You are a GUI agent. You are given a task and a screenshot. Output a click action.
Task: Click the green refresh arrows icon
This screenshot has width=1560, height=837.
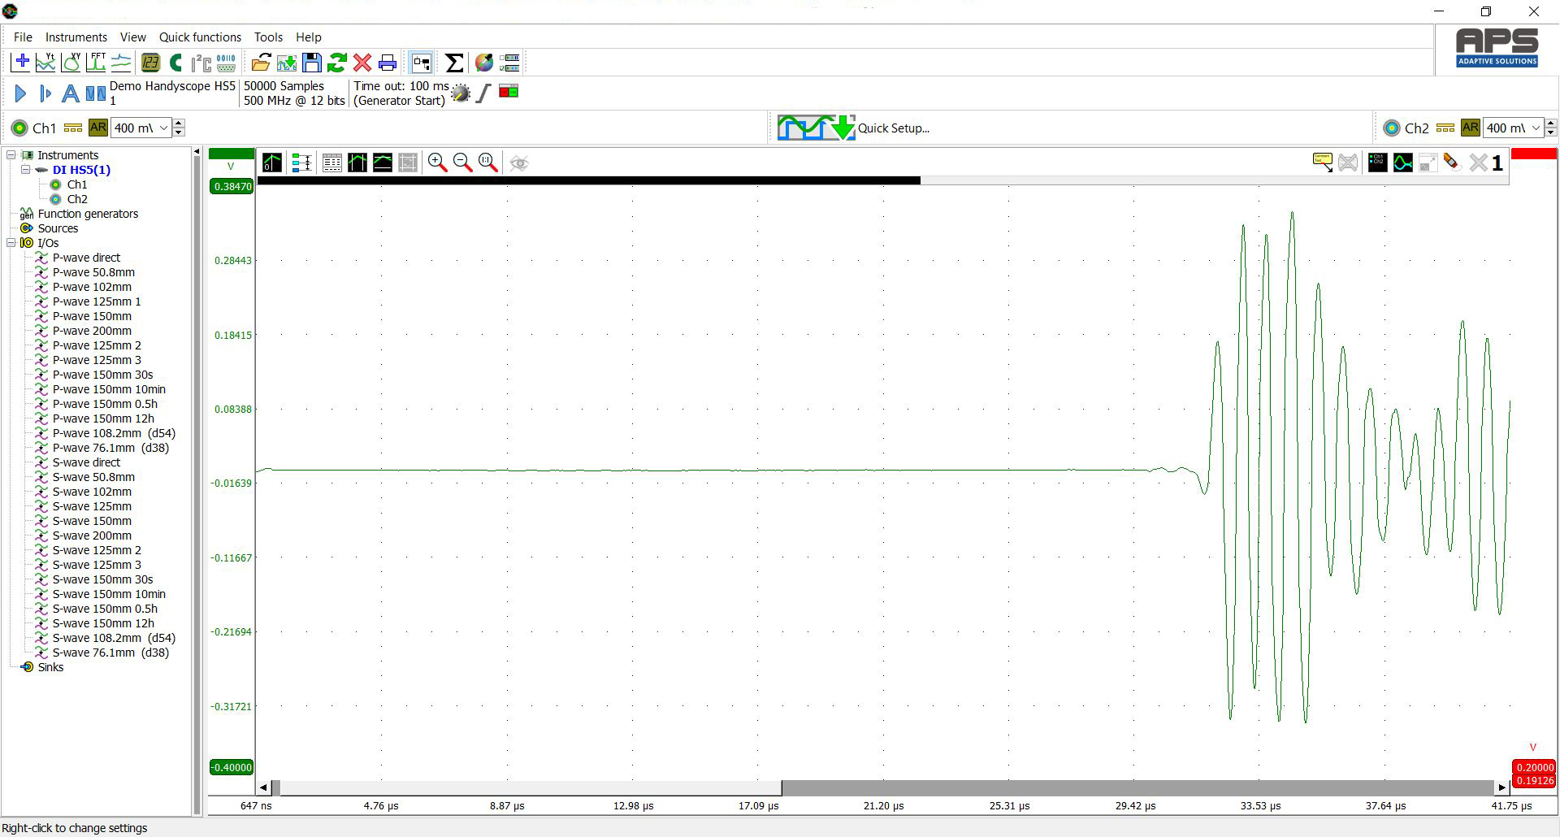(336, 63)
